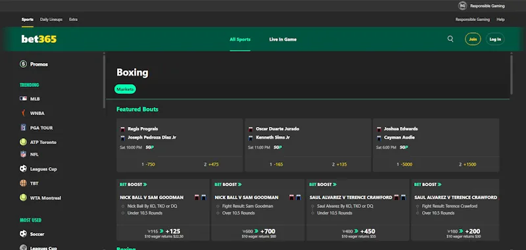Click 'Fight Result: Terence Crawford' text
This screenshot has width=526, height=250.
pos(450,206)
